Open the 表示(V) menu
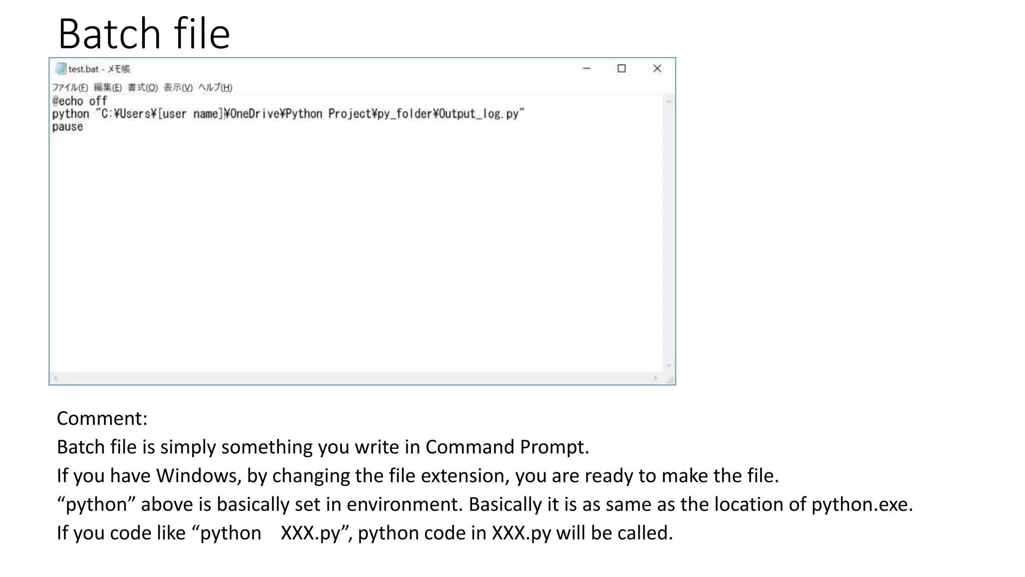The height and width of the screenshot is (577, 1025). [178, 88]
